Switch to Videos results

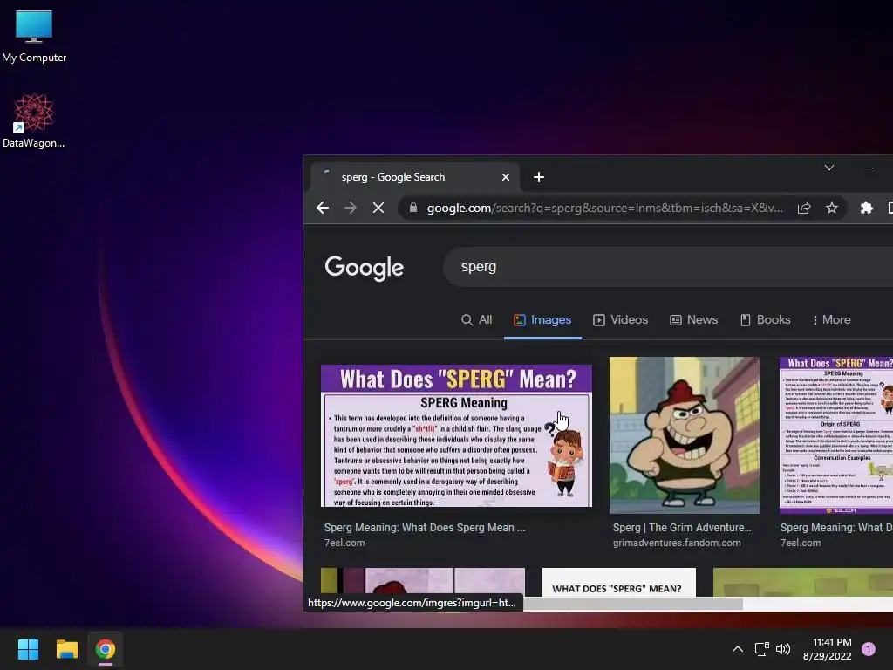coord(621,319)
